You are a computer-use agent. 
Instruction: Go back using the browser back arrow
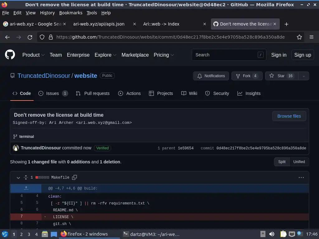(x=7, y=37)
